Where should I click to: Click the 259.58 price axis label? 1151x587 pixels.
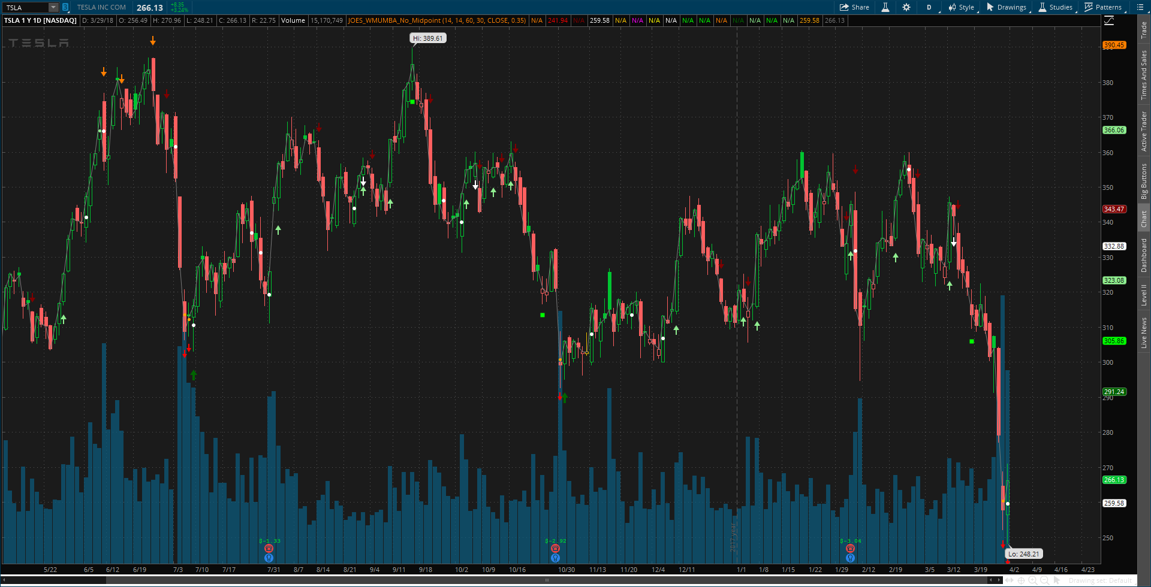pos(1114,503)
